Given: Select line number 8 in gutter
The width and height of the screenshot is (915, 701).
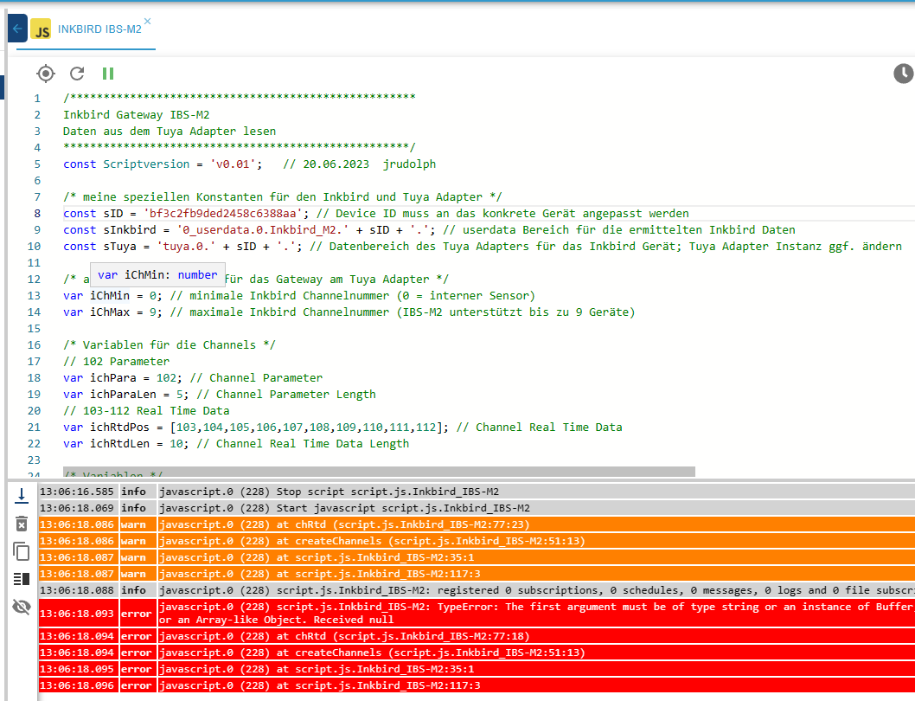Looking at the screenshot, I should click(37, 214).
